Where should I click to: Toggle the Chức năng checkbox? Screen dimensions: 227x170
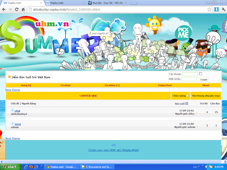[188, 96]
